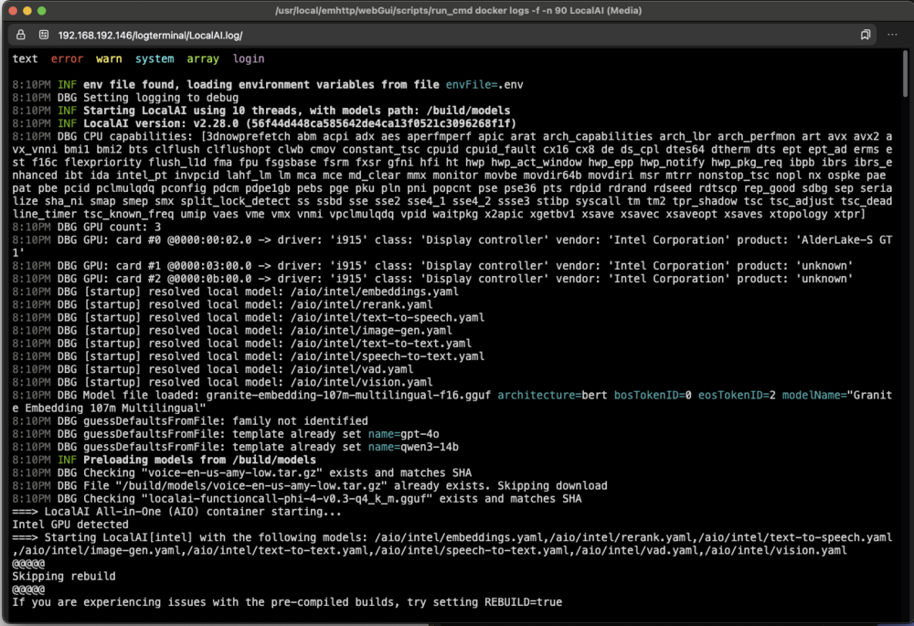Click the 'Starting LocalAI using 10 threads' line
The width and height of the screenshot is (914, 626).
261,111
